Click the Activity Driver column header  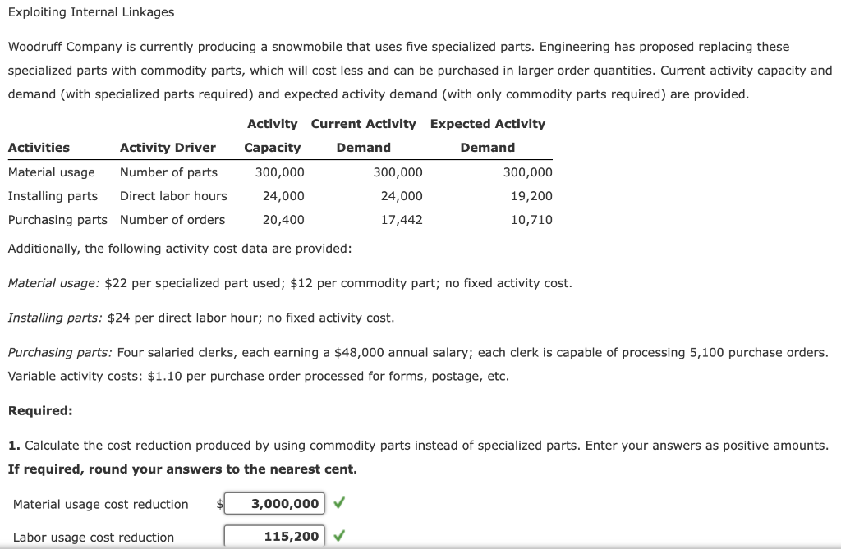pyautogui.click(x=167, y=147)
